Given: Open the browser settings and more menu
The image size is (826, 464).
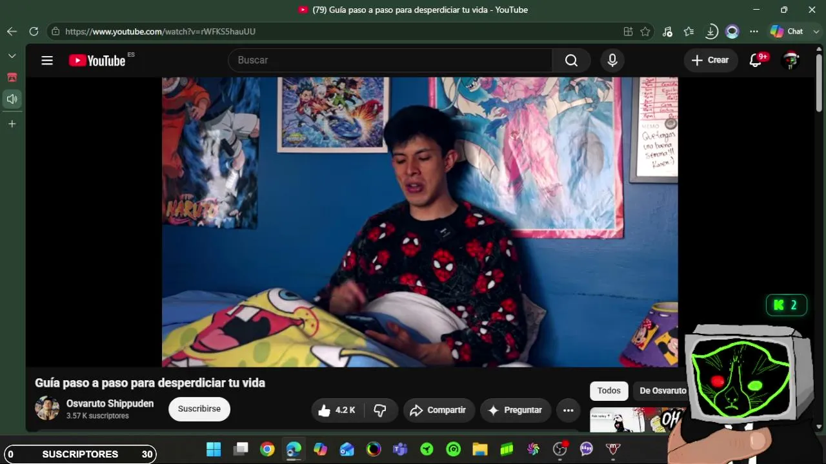Looking at the screenshot, I should click(754, 32).
